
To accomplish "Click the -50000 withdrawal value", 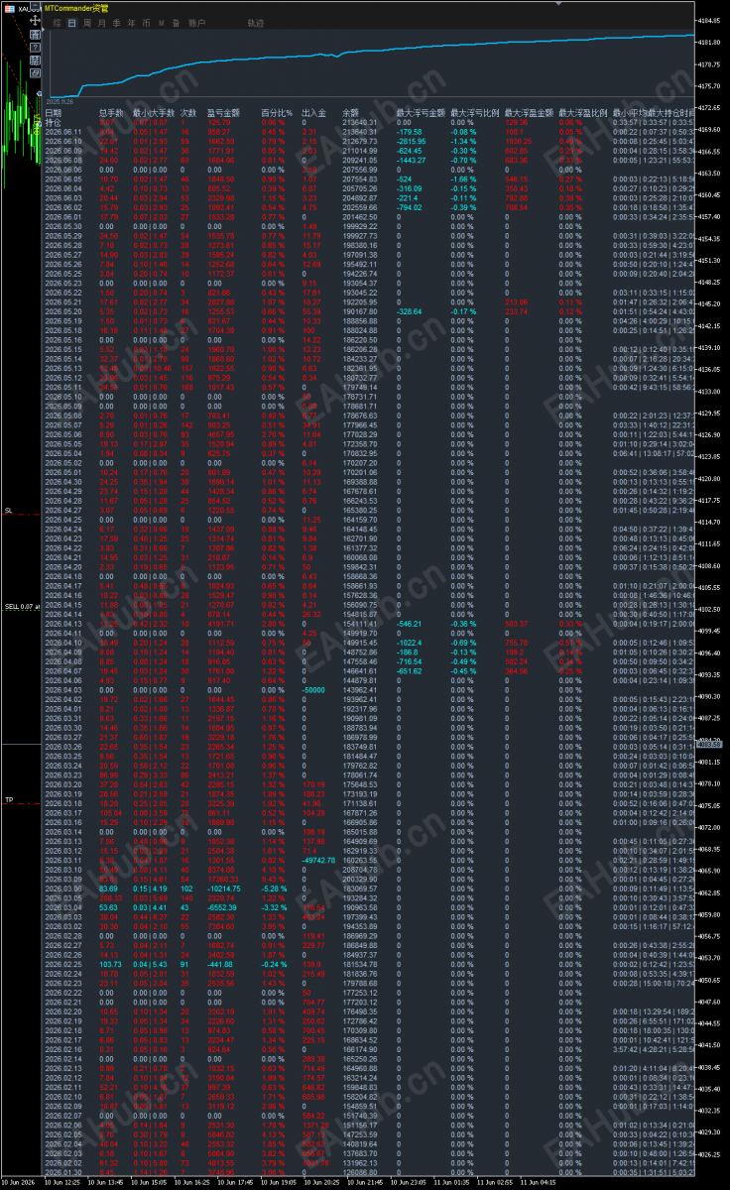I will [x=314, y=692].
